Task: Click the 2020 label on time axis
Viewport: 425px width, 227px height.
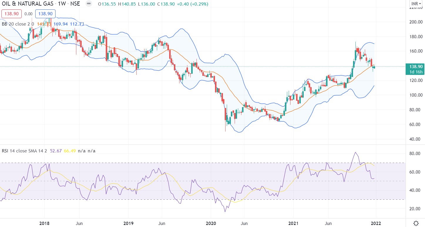Action: pos(211,223)
